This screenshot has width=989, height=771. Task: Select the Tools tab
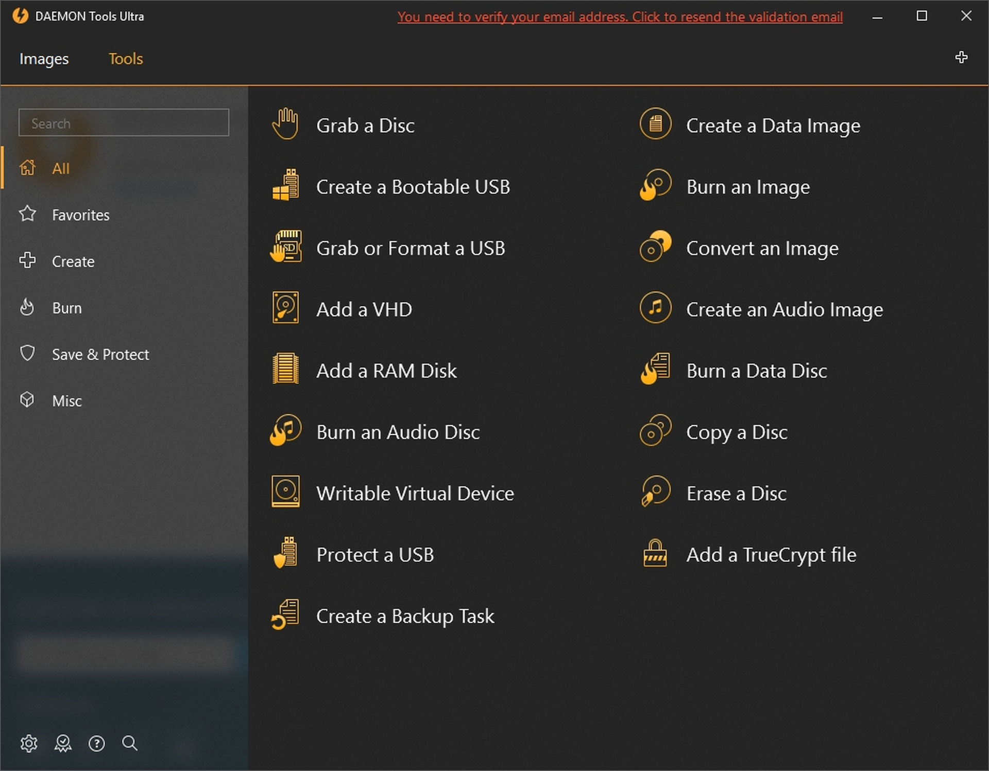coord(126,59)
